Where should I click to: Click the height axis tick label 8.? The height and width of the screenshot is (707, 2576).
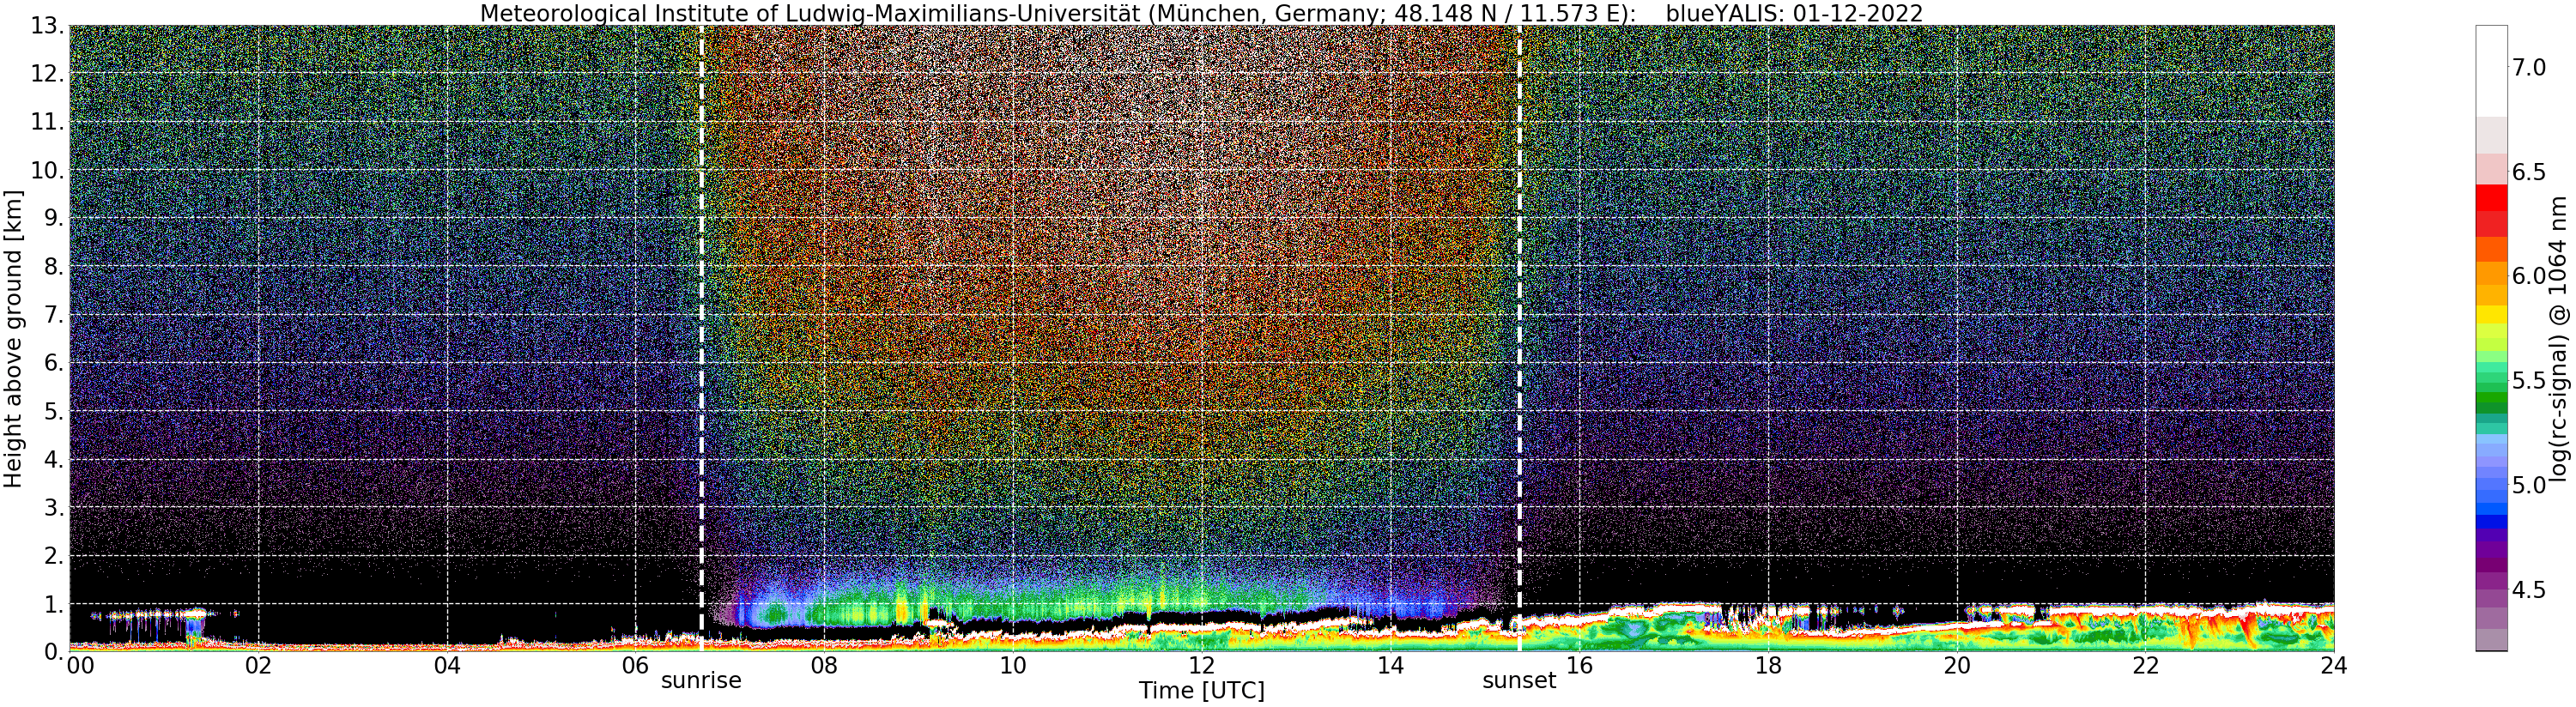point(54,266)
